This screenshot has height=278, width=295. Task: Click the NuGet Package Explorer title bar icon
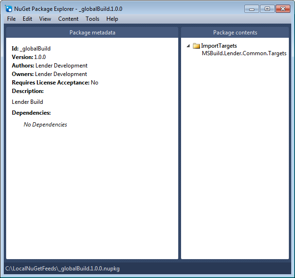[x=9, y=8]
